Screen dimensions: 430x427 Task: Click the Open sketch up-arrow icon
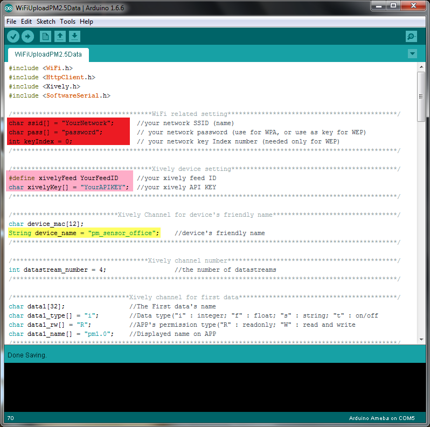[x=60, y=37]
